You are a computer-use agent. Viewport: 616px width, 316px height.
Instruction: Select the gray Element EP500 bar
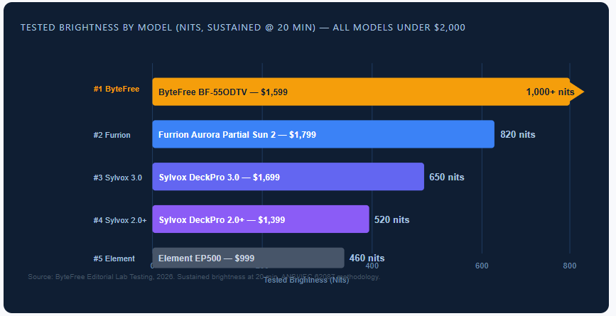pos(248,258)
